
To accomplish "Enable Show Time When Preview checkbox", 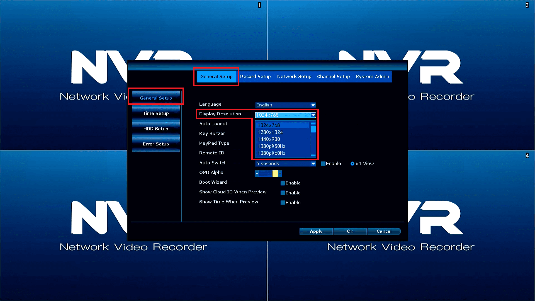I will tap(283, 203).
